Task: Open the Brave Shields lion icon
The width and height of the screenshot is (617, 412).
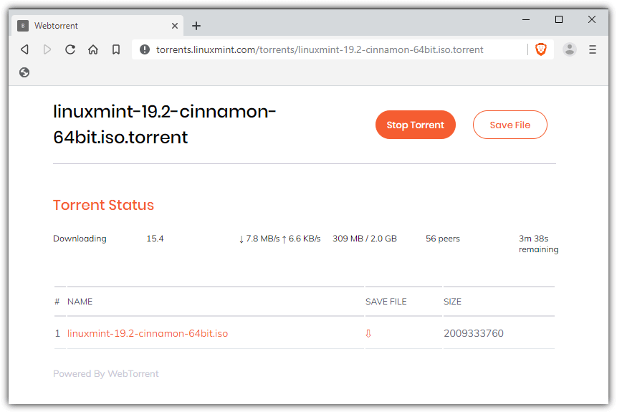Action: pyautogui.click(x=541, y=49)
